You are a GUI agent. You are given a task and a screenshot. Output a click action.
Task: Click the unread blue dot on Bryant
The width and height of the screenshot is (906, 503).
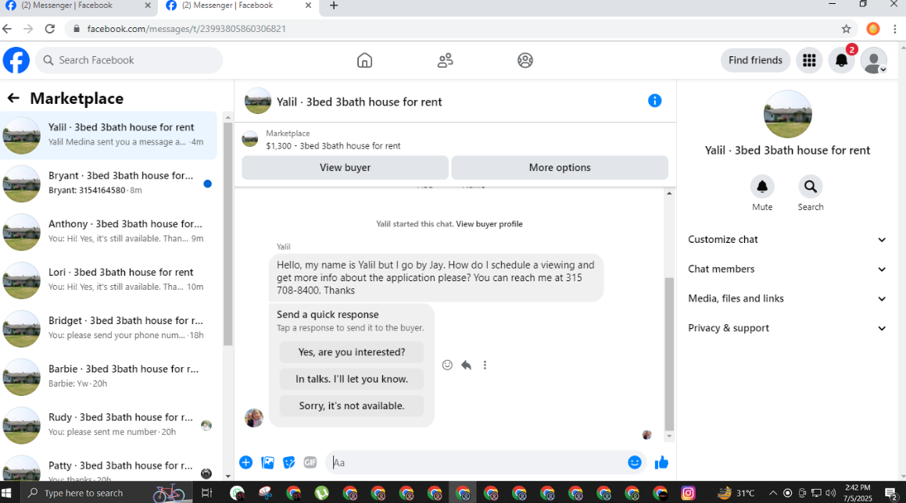coord(207,184)
